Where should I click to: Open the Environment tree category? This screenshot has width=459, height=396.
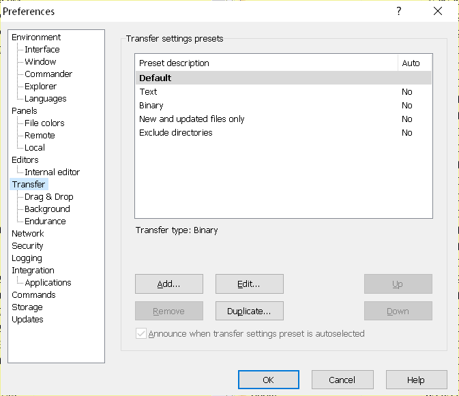[36, 37]
